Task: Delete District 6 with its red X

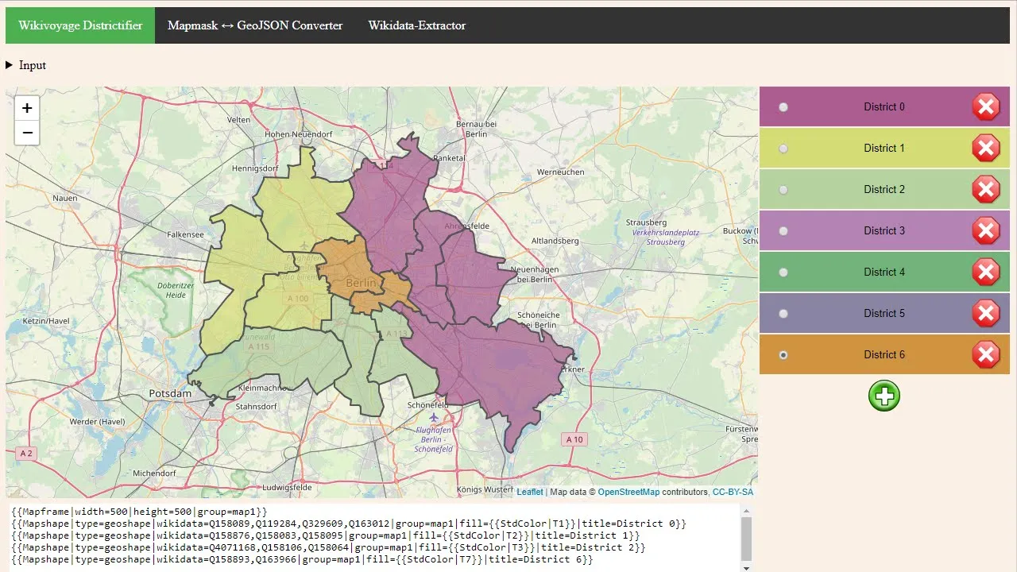Action: pos(986,354)
